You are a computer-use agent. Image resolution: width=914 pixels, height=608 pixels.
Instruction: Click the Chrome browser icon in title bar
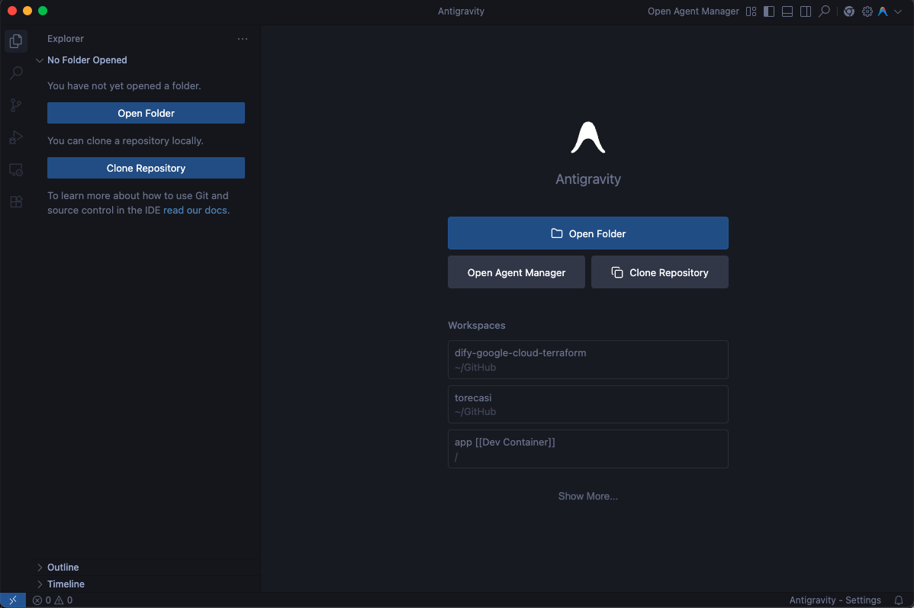pos(849,11)
